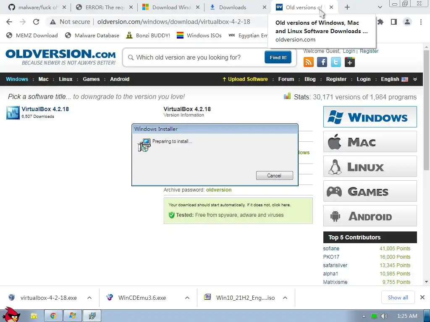Open the Extensions puzzle icon
This screenshot has height=322, width=430.
click(x=380, y=22)
